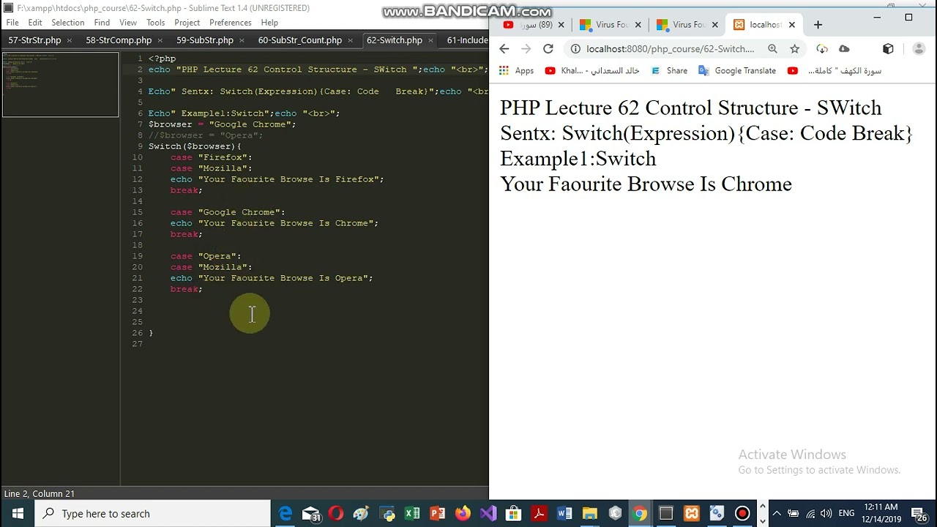Bookmark this page with the star icon
This screenshot has height=527, width=937.
794,49
